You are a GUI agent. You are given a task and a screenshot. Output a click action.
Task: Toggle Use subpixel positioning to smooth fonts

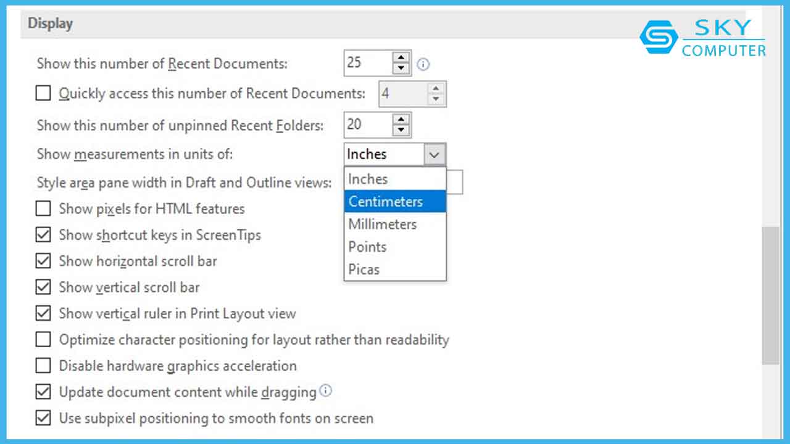43,418
